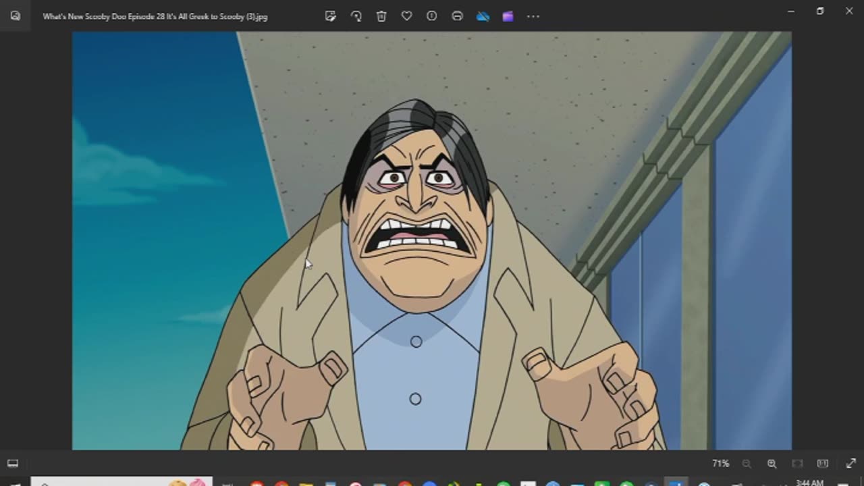Close the Photos window

pos(849,11)
